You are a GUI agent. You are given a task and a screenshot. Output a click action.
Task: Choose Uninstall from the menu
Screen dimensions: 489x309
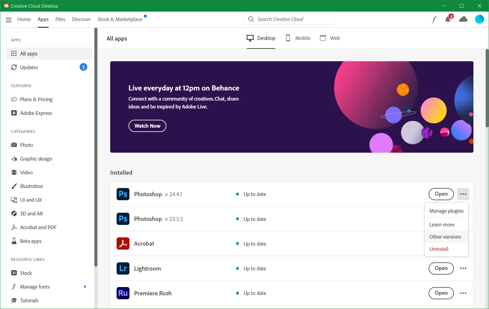[446, 249]
